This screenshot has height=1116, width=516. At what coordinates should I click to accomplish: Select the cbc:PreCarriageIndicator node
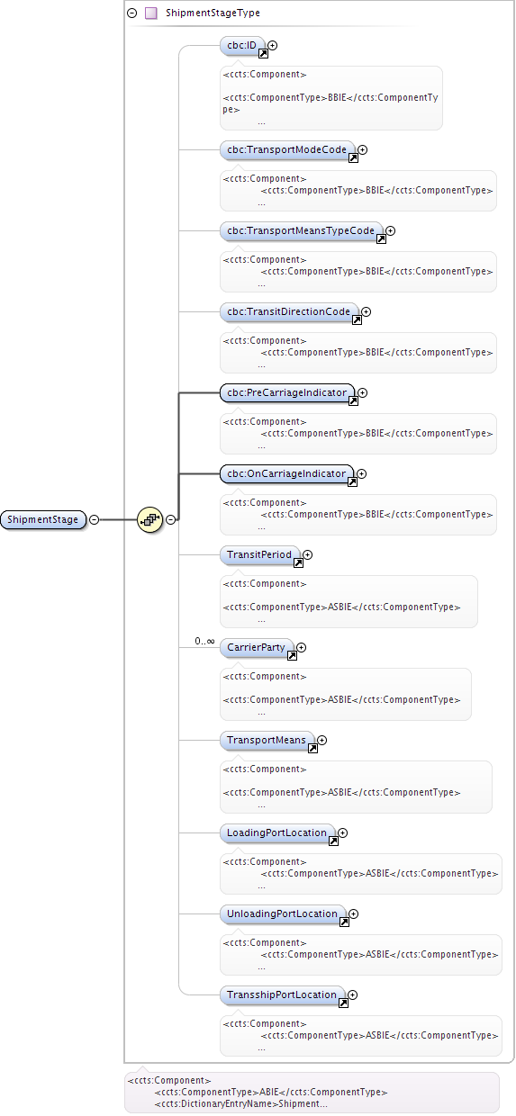click(x=287, y=393)
